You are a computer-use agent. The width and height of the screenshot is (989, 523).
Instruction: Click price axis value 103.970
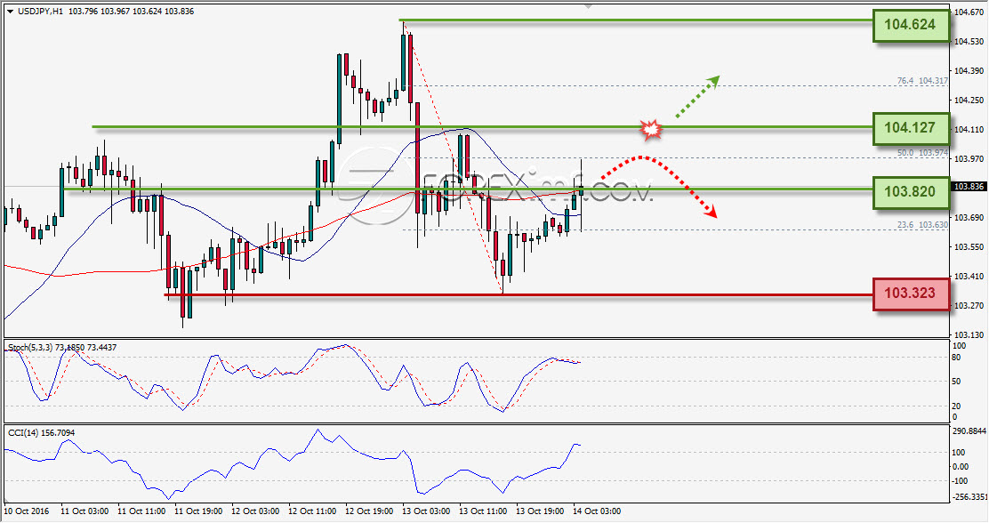click(969, 159)
